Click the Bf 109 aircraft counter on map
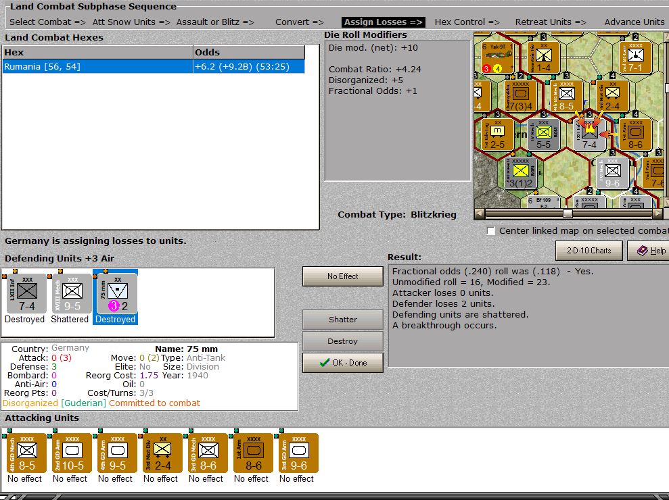The width and height of the screenshot is (669, 500). pyautogui.click(x=543, y=201)
